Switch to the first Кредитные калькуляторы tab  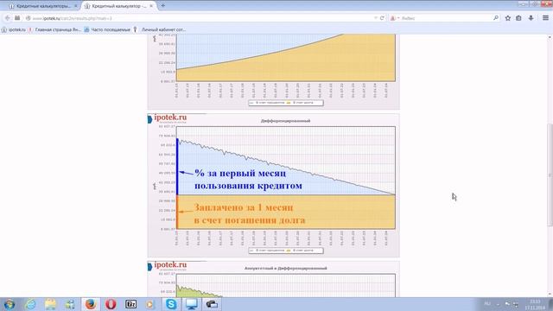click(x=43, y=6)
